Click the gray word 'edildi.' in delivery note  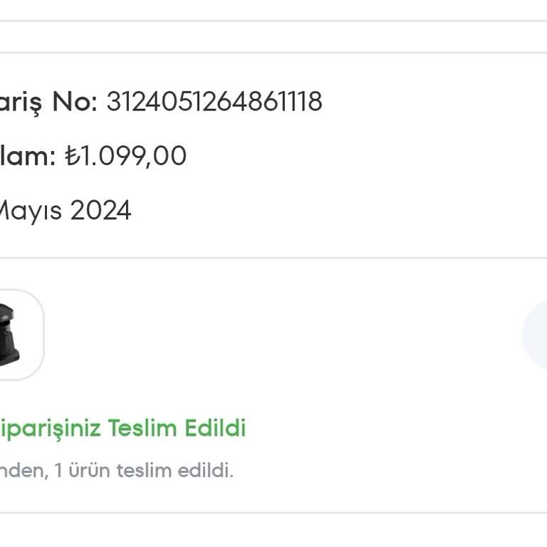point(205,470)
